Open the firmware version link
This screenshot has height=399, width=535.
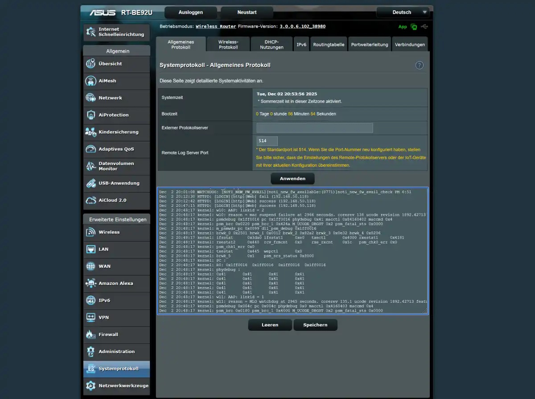pos(302,26)
